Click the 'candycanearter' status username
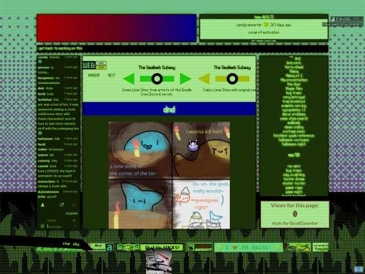This screenshot has height=274, width=365. click(x=249, y=25)
